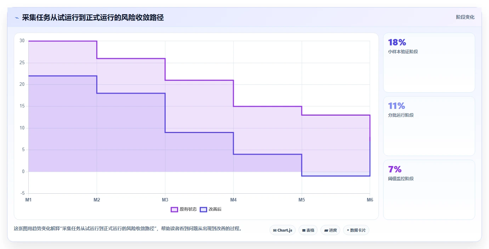
Task: Click the icon inside the Chart.js tag
Action: [275, 231]
